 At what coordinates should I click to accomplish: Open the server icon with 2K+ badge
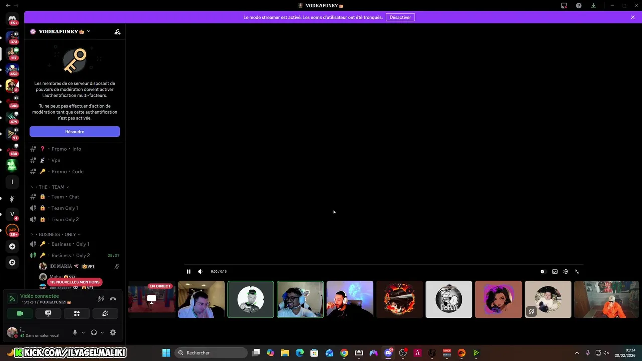pyautogui.click(x=12, y=230)
